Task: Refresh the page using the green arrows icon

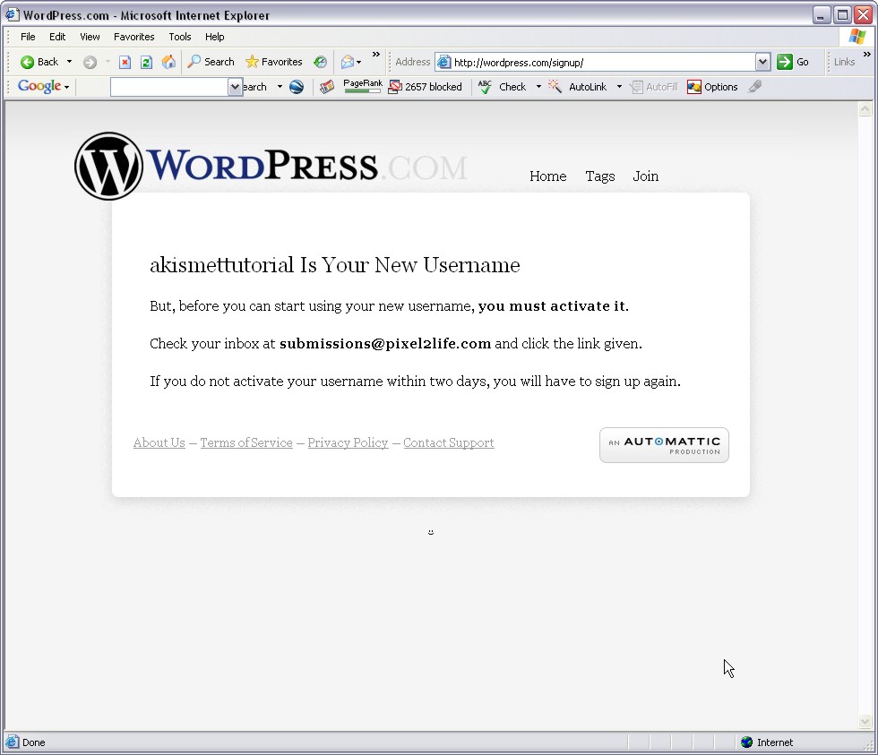Action: coord(146,62)
